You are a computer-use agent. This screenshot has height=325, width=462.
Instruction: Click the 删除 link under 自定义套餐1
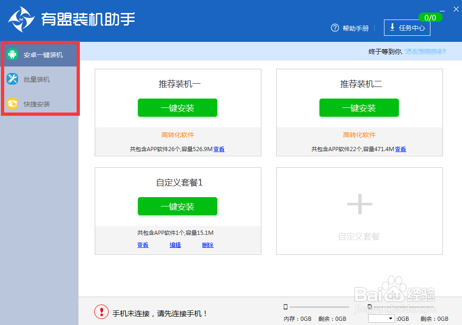click(x=208, y=245)
